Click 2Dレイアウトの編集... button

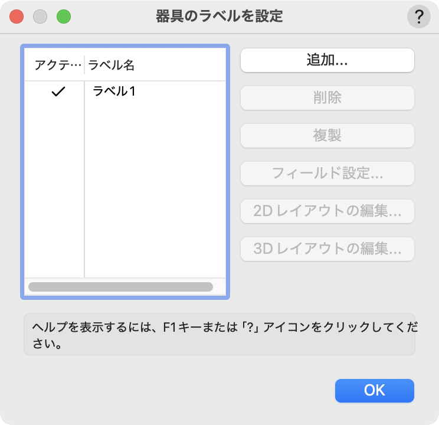pyautogui.click(x=327, y=211)
